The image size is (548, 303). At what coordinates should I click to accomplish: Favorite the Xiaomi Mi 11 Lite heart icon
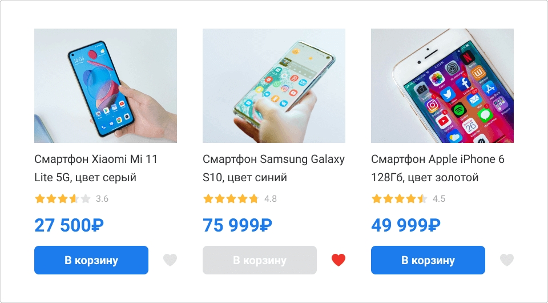click(x=170, y=260)
